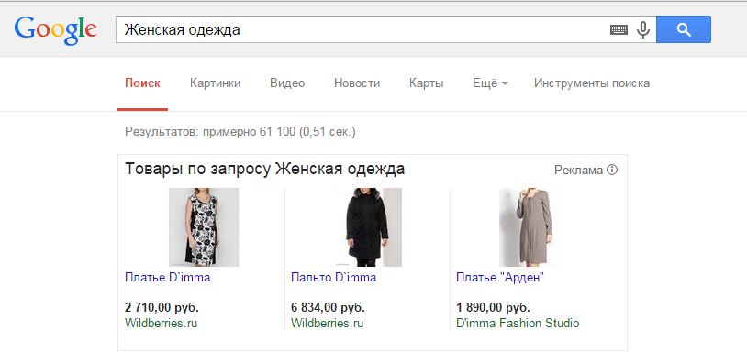Click the price 1 890,00 руб.
Viewport: 747px width, 364px height.
coord(493,308)
